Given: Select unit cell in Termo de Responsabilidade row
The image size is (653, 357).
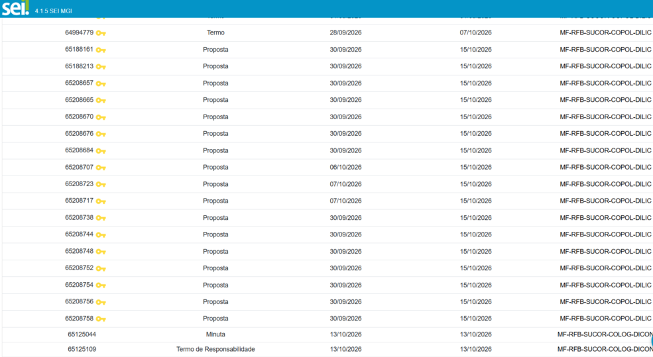Looking at the screenshot, I should click(605, 349).
